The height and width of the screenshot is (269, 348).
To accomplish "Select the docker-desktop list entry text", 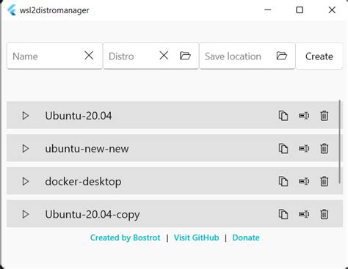I will [83, 182].
